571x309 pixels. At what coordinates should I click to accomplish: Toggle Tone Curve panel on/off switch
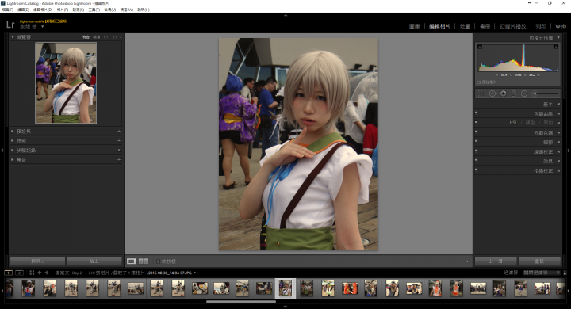tap(476, 113)
